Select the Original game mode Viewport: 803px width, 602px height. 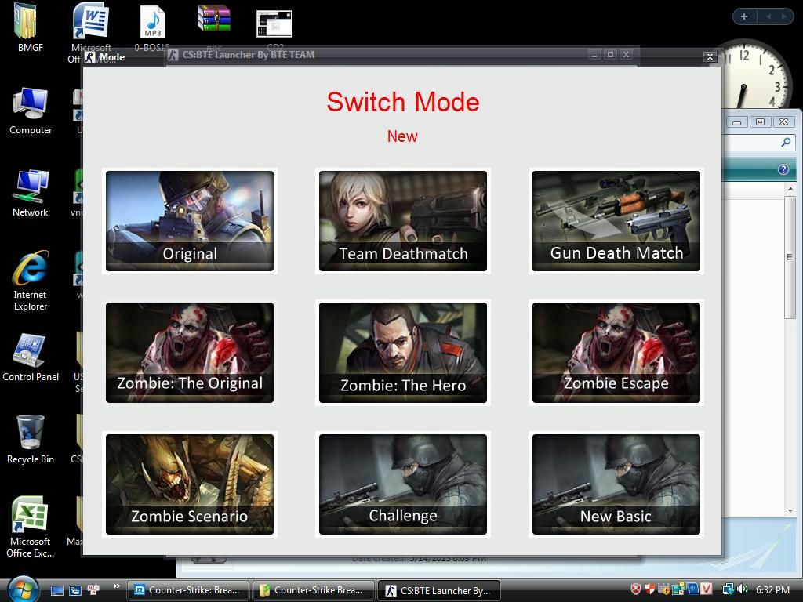tap(190, 220)
